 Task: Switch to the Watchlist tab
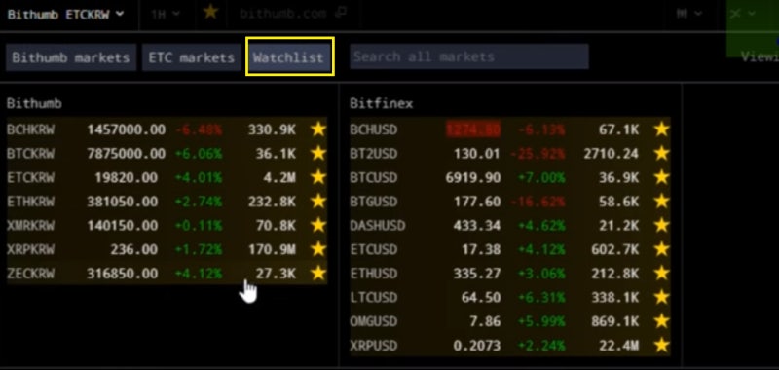(288, 57)
